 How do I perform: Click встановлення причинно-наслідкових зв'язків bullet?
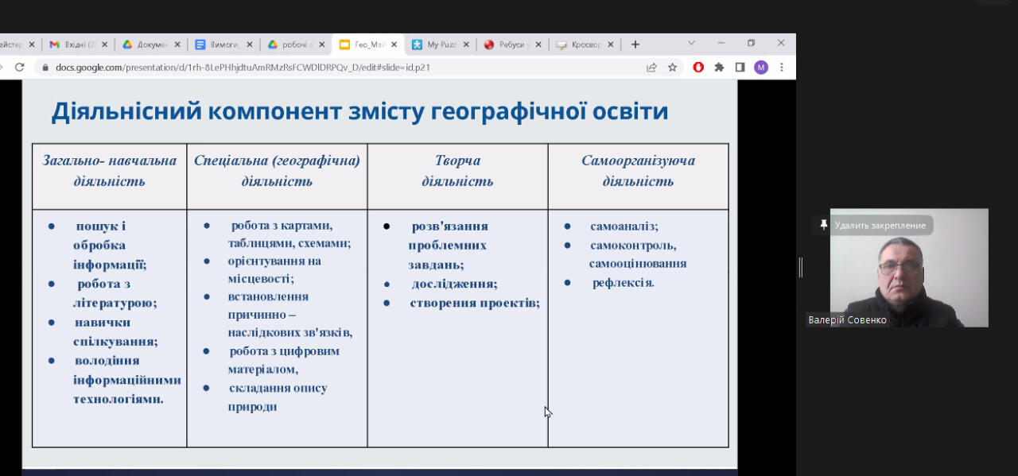(290, 314)
